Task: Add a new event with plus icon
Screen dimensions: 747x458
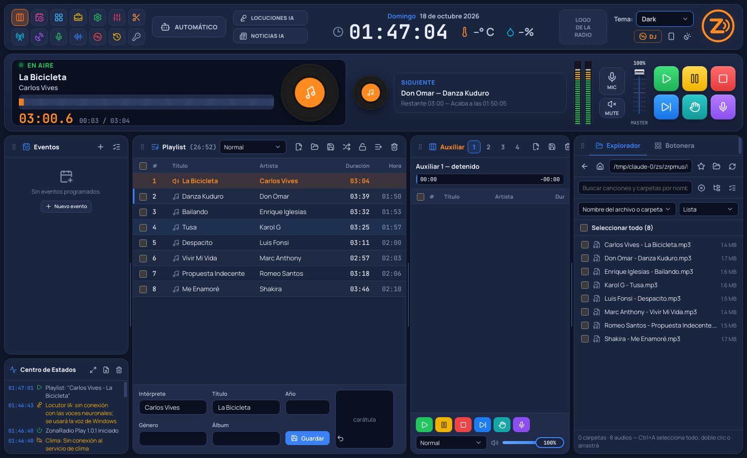Action: 101,147
